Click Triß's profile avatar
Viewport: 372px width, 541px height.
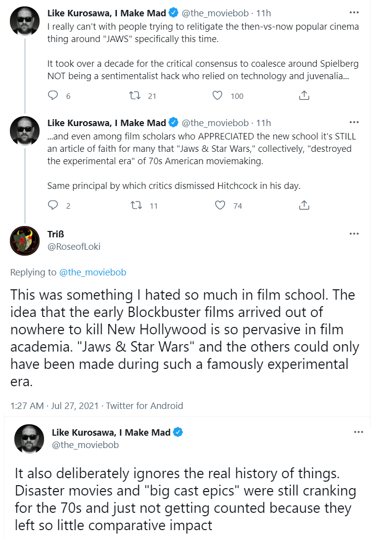pyautogui.click(x=25, y=240)
